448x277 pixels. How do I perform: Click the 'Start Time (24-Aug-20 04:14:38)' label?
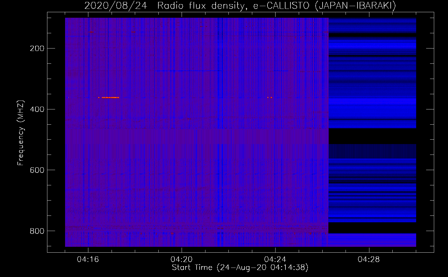coord(240,268)
